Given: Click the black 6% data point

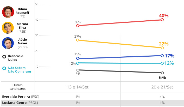Looking at the screenshot, I should 162,73.
